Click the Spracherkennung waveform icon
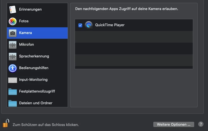Image resolution: width=208 pixels, height=131 pixels. pyautogui.click(x=13, y=57)
